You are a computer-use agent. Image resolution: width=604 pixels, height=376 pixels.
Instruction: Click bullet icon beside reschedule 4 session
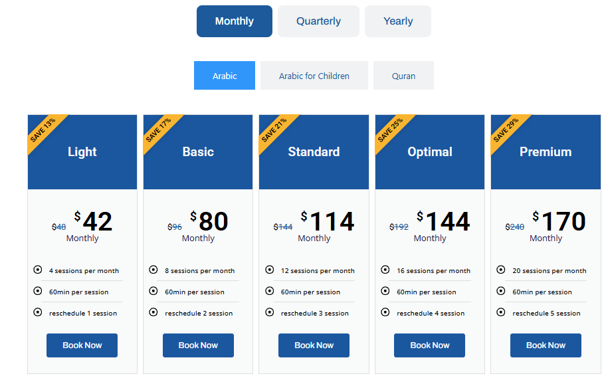click(x=385, y=312)
